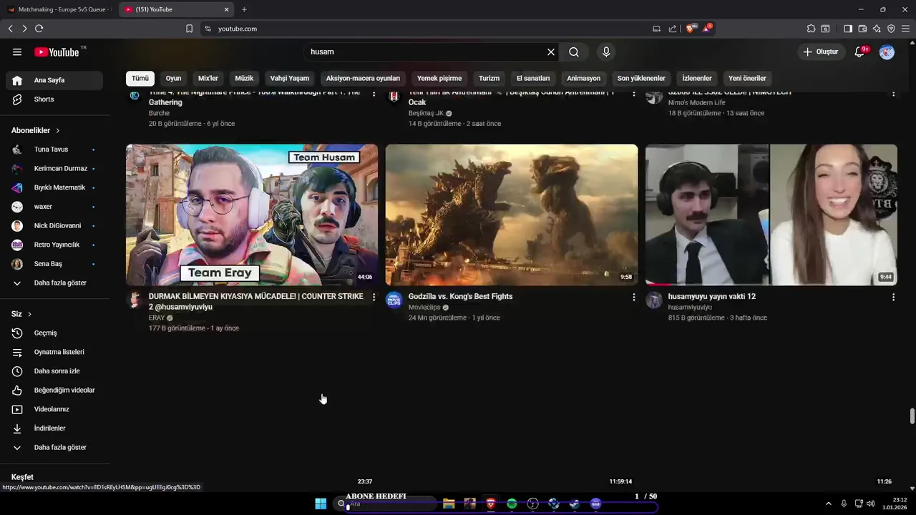Open the ERAY channel avatar
Screen dimensions: 916x515
(135, 300)
